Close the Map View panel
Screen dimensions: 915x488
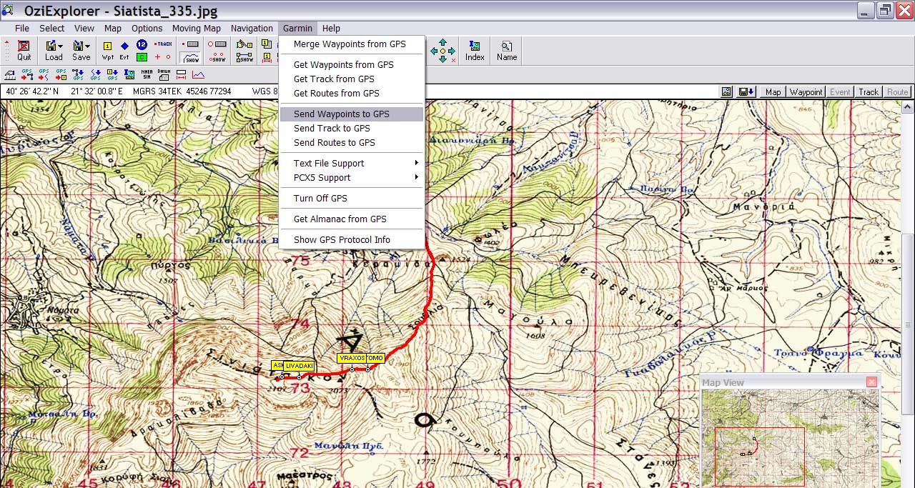pos(871,382)
